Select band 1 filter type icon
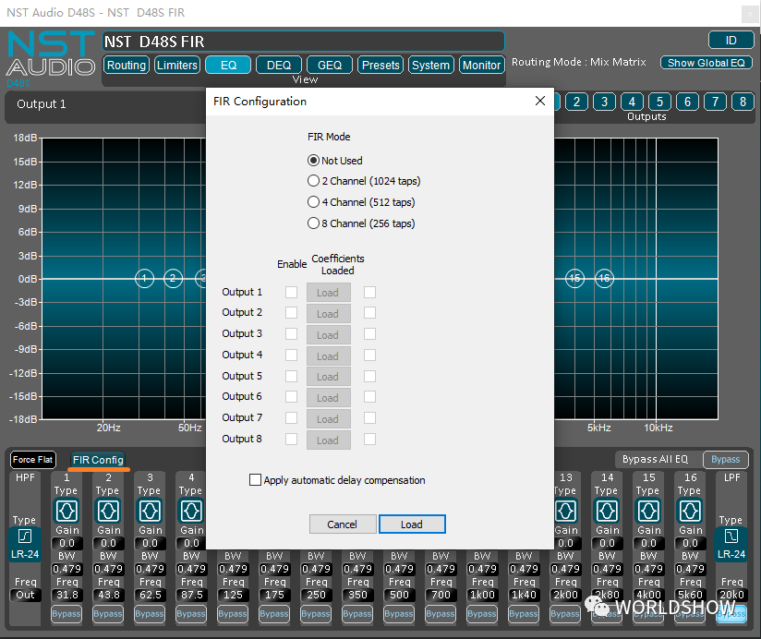The image size is (761, 639). [x=66, y=511]
